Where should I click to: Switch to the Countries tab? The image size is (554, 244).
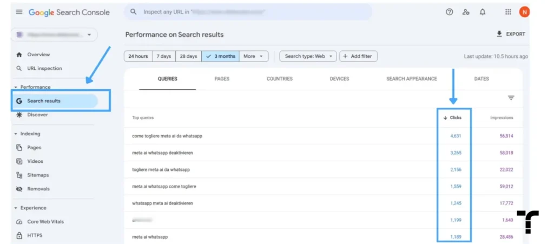coord(280,79)
